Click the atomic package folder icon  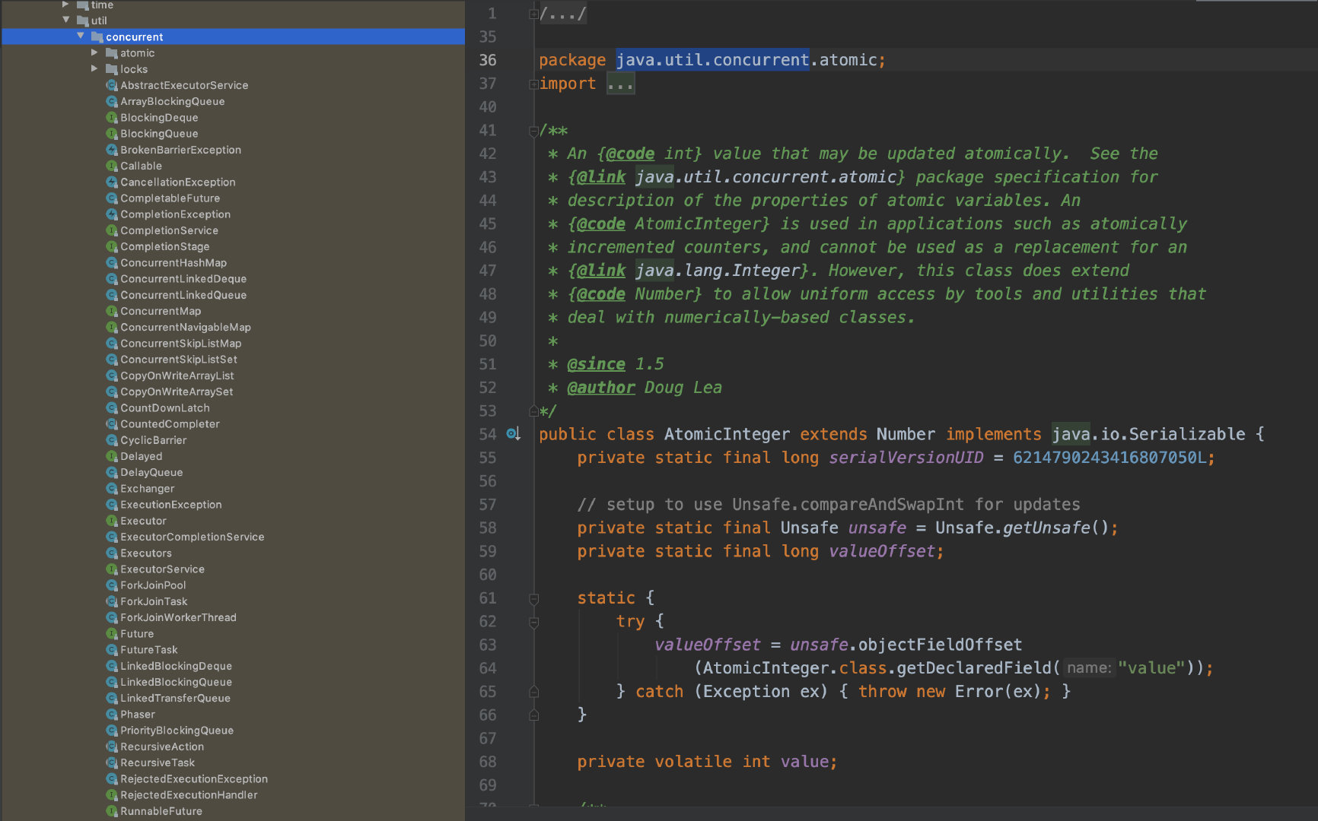click(x=111, y=52)
